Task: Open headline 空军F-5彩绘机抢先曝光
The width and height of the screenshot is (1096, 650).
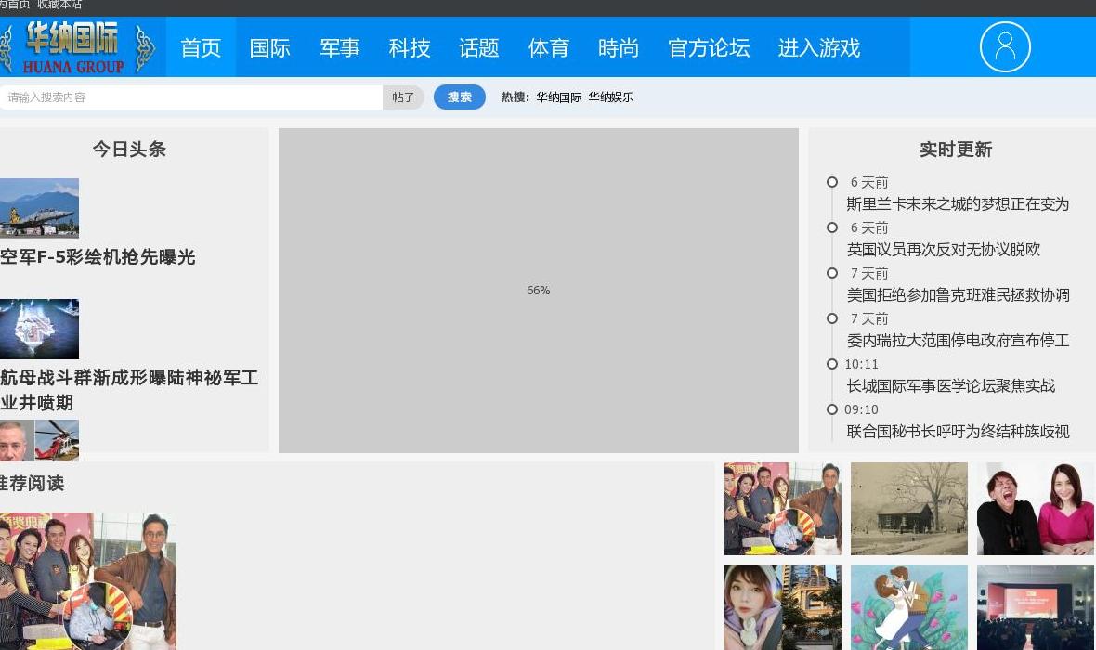Action: tap(98, 257)
